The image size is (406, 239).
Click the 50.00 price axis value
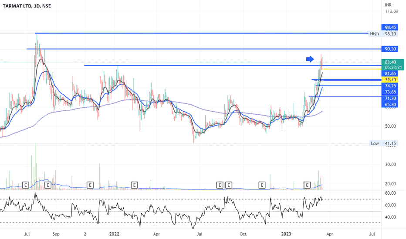[390, 126]
